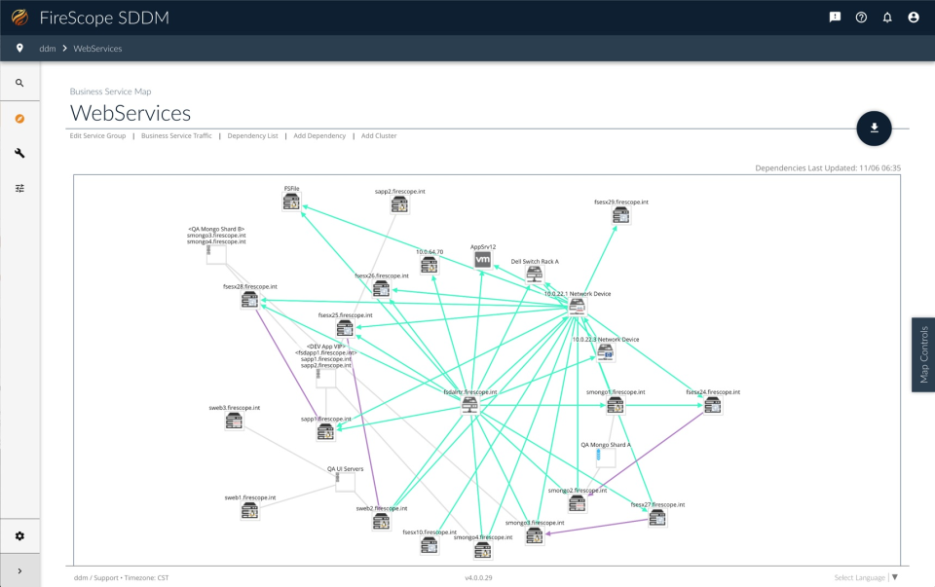The image size is (935, 587).
Task: Select the sweb2.firescope.int node icon
Action: [x=381, y=522]
